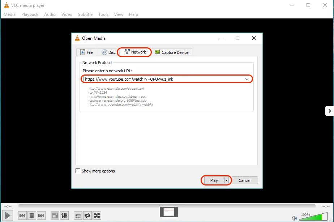The height and width of the screenshot is (222, 334).
Task: Click example mms://mms.examples.com/stream.asx
Action: click(x=117, y=96)
